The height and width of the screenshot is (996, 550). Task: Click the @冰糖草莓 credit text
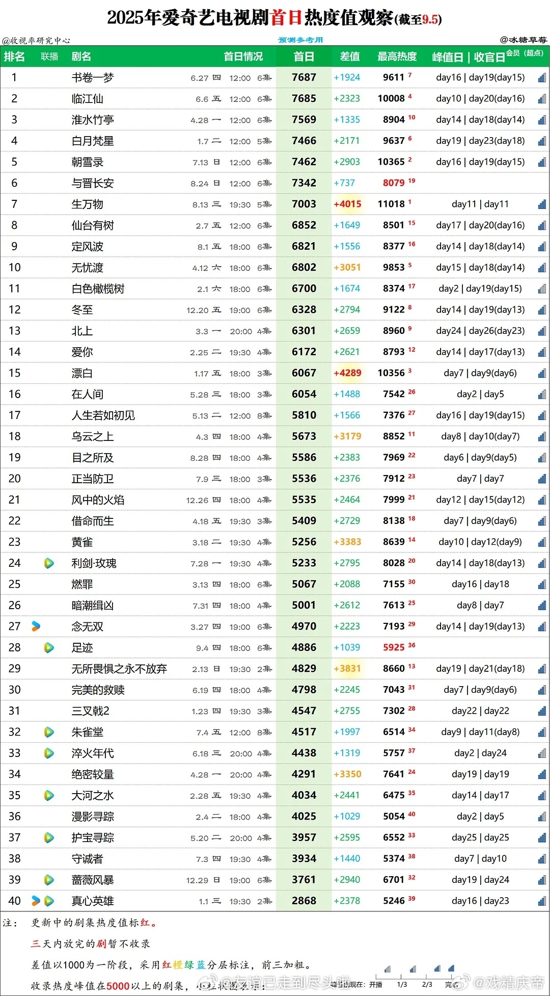point(524,39)
